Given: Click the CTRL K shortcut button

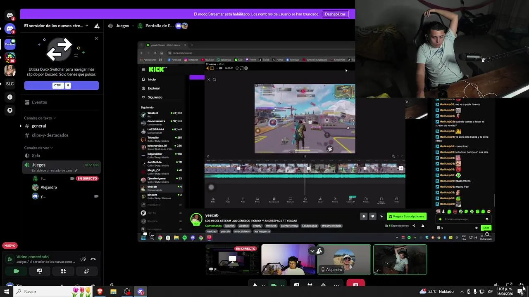Looking at the screenshot, I should (62, 85).
